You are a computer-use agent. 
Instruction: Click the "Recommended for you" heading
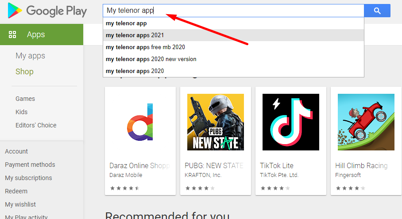167,215
